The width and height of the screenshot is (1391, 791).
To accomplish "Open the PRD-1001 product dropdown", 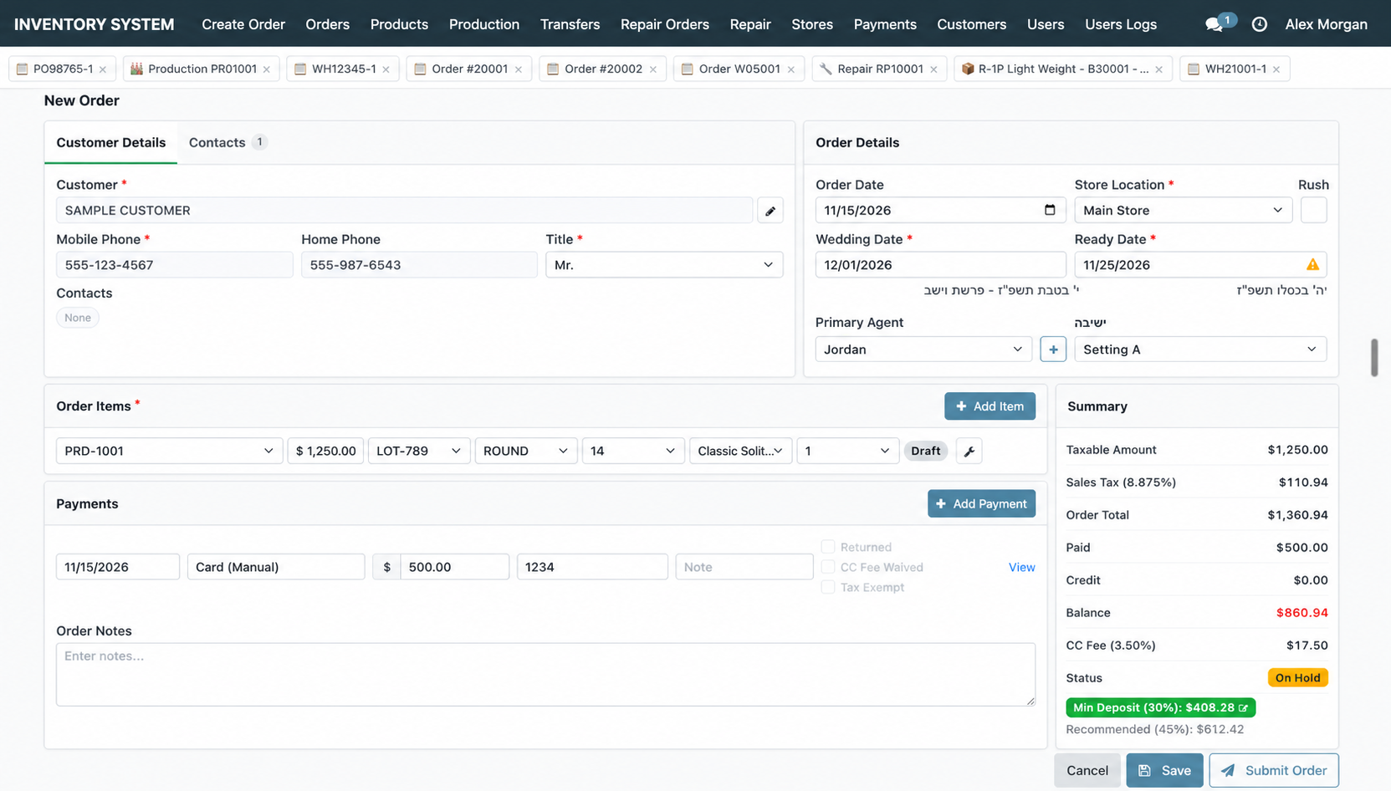I will point(169,452).
